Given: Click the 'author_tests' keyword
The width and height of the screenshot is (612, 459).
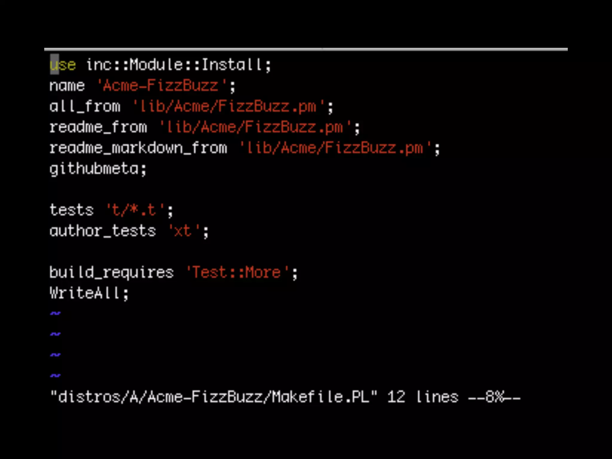Looking at the screenshot, I should (103, 231).
